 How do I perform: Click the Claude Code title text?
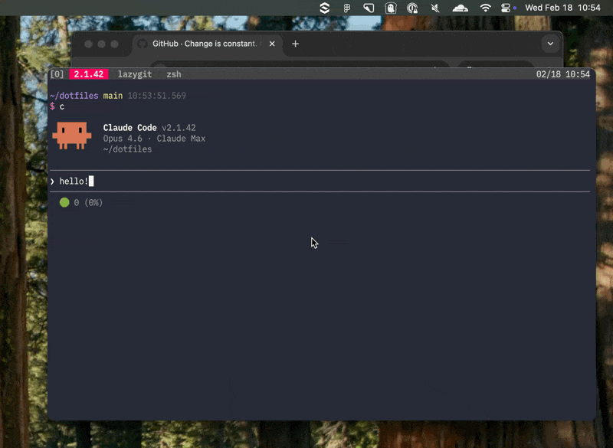(129, 128)
